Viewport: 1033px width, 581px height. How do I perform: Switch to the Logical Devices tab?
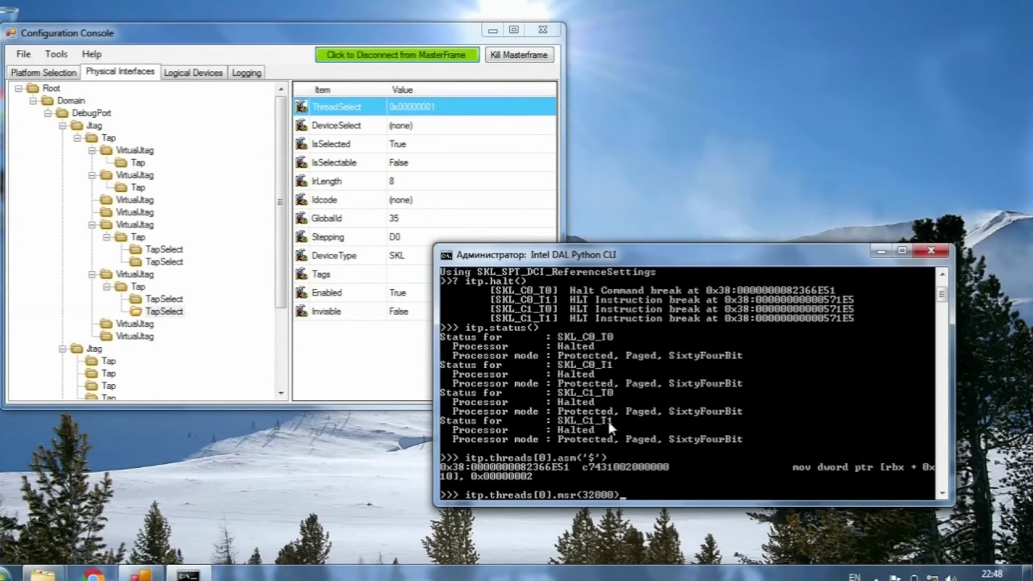point(193,73)
